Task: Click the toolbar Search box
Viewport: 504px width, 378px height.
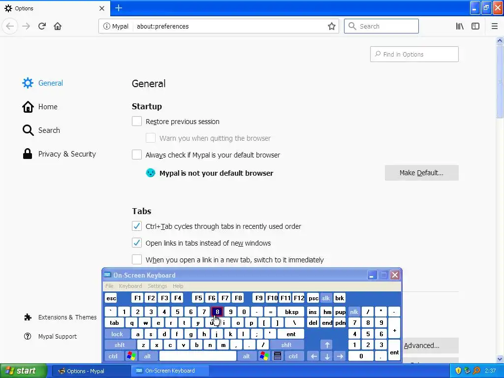Action: pyautogui.click(x=381, y=26)
